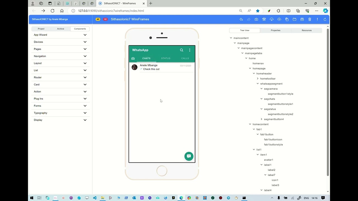Click the yellow 40 counter badge
The height and width of the screenshot is (201, 358).
[98, 19]
